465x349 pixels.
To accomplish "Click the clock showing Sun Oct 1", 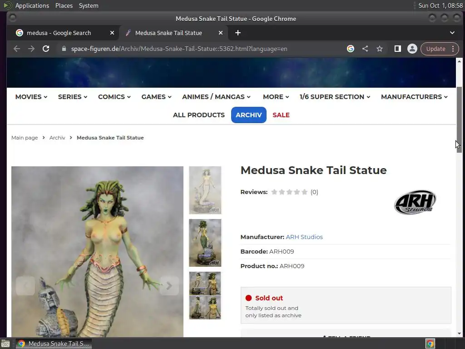I will (440, 5).
